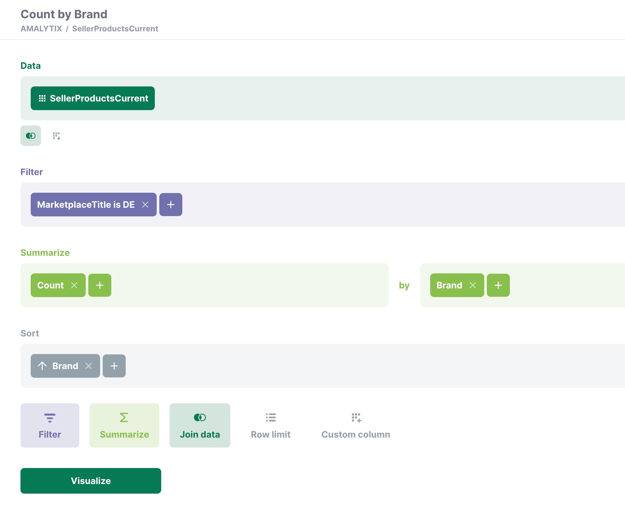Screen dimensions: 625x525
Task: Click the Join data step button
Action: pos(200,425)
